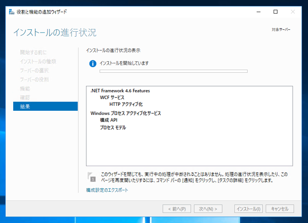Select the 確認 step
This screenshot has width=308, height=223.
tap(25, 97)
